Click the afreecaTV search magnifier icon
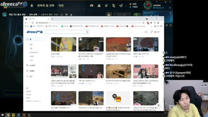The height and width of the screenshot is (117, 208). pyautogui.click(x=87, y=32)
